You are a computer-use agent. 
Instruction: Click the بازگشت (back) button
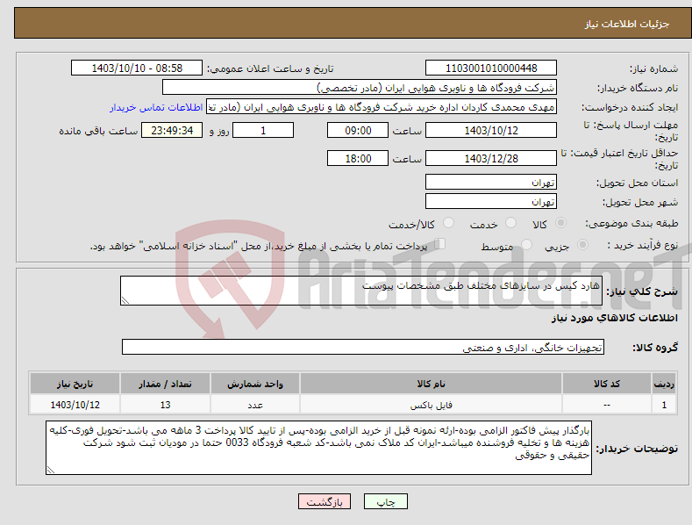tap(325, 501)
